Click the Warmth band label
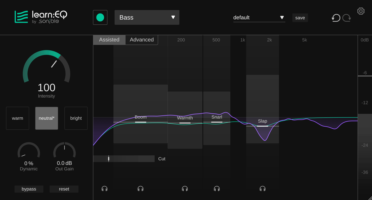 pyautogui.click(x=185, y=118)
